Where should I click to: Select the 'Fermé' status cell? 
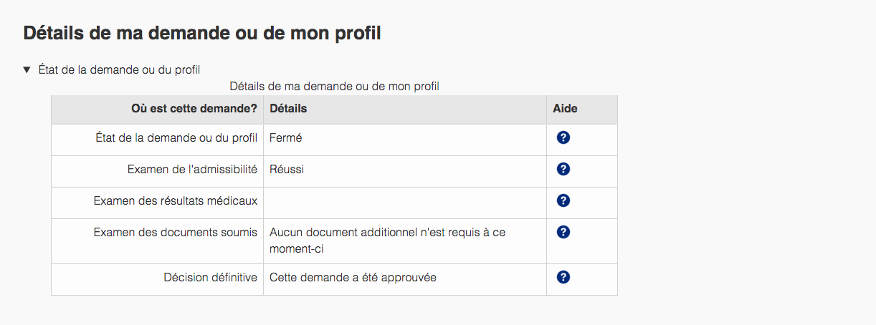pyautogui.click(x=286, y=138)
